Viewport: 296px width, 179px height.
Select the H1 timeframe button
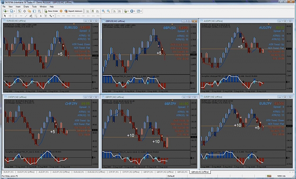[78, 16]
